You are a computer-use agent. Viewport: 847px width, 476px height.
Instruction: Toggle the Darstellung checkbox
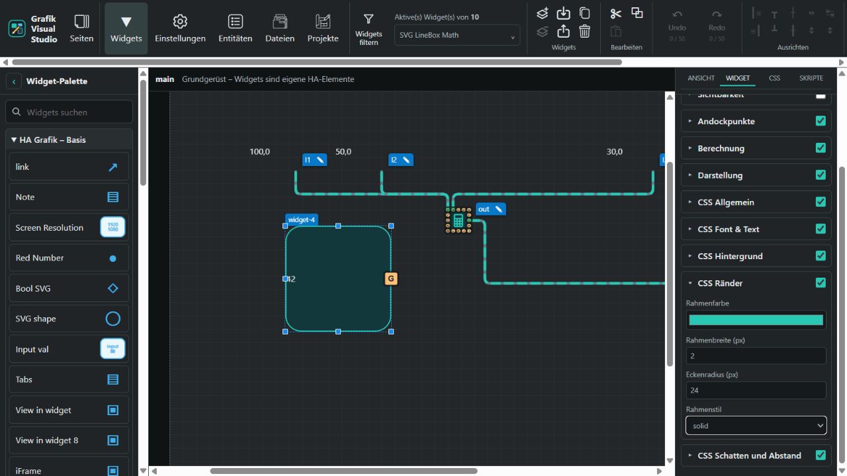pyautogui.click(x=821, y=175)
